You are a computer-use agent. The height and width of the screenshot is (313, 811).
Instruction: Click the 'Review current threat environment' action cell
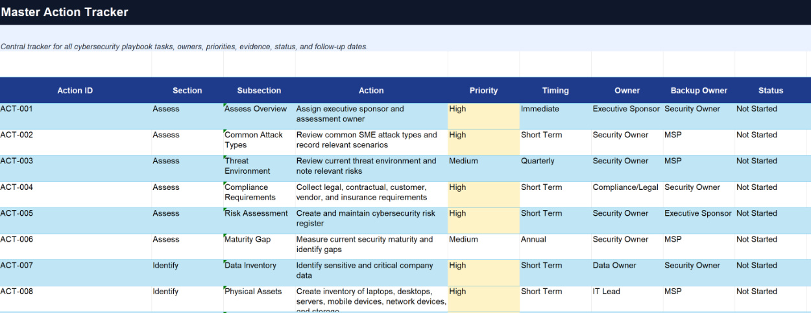coord(371,168)
